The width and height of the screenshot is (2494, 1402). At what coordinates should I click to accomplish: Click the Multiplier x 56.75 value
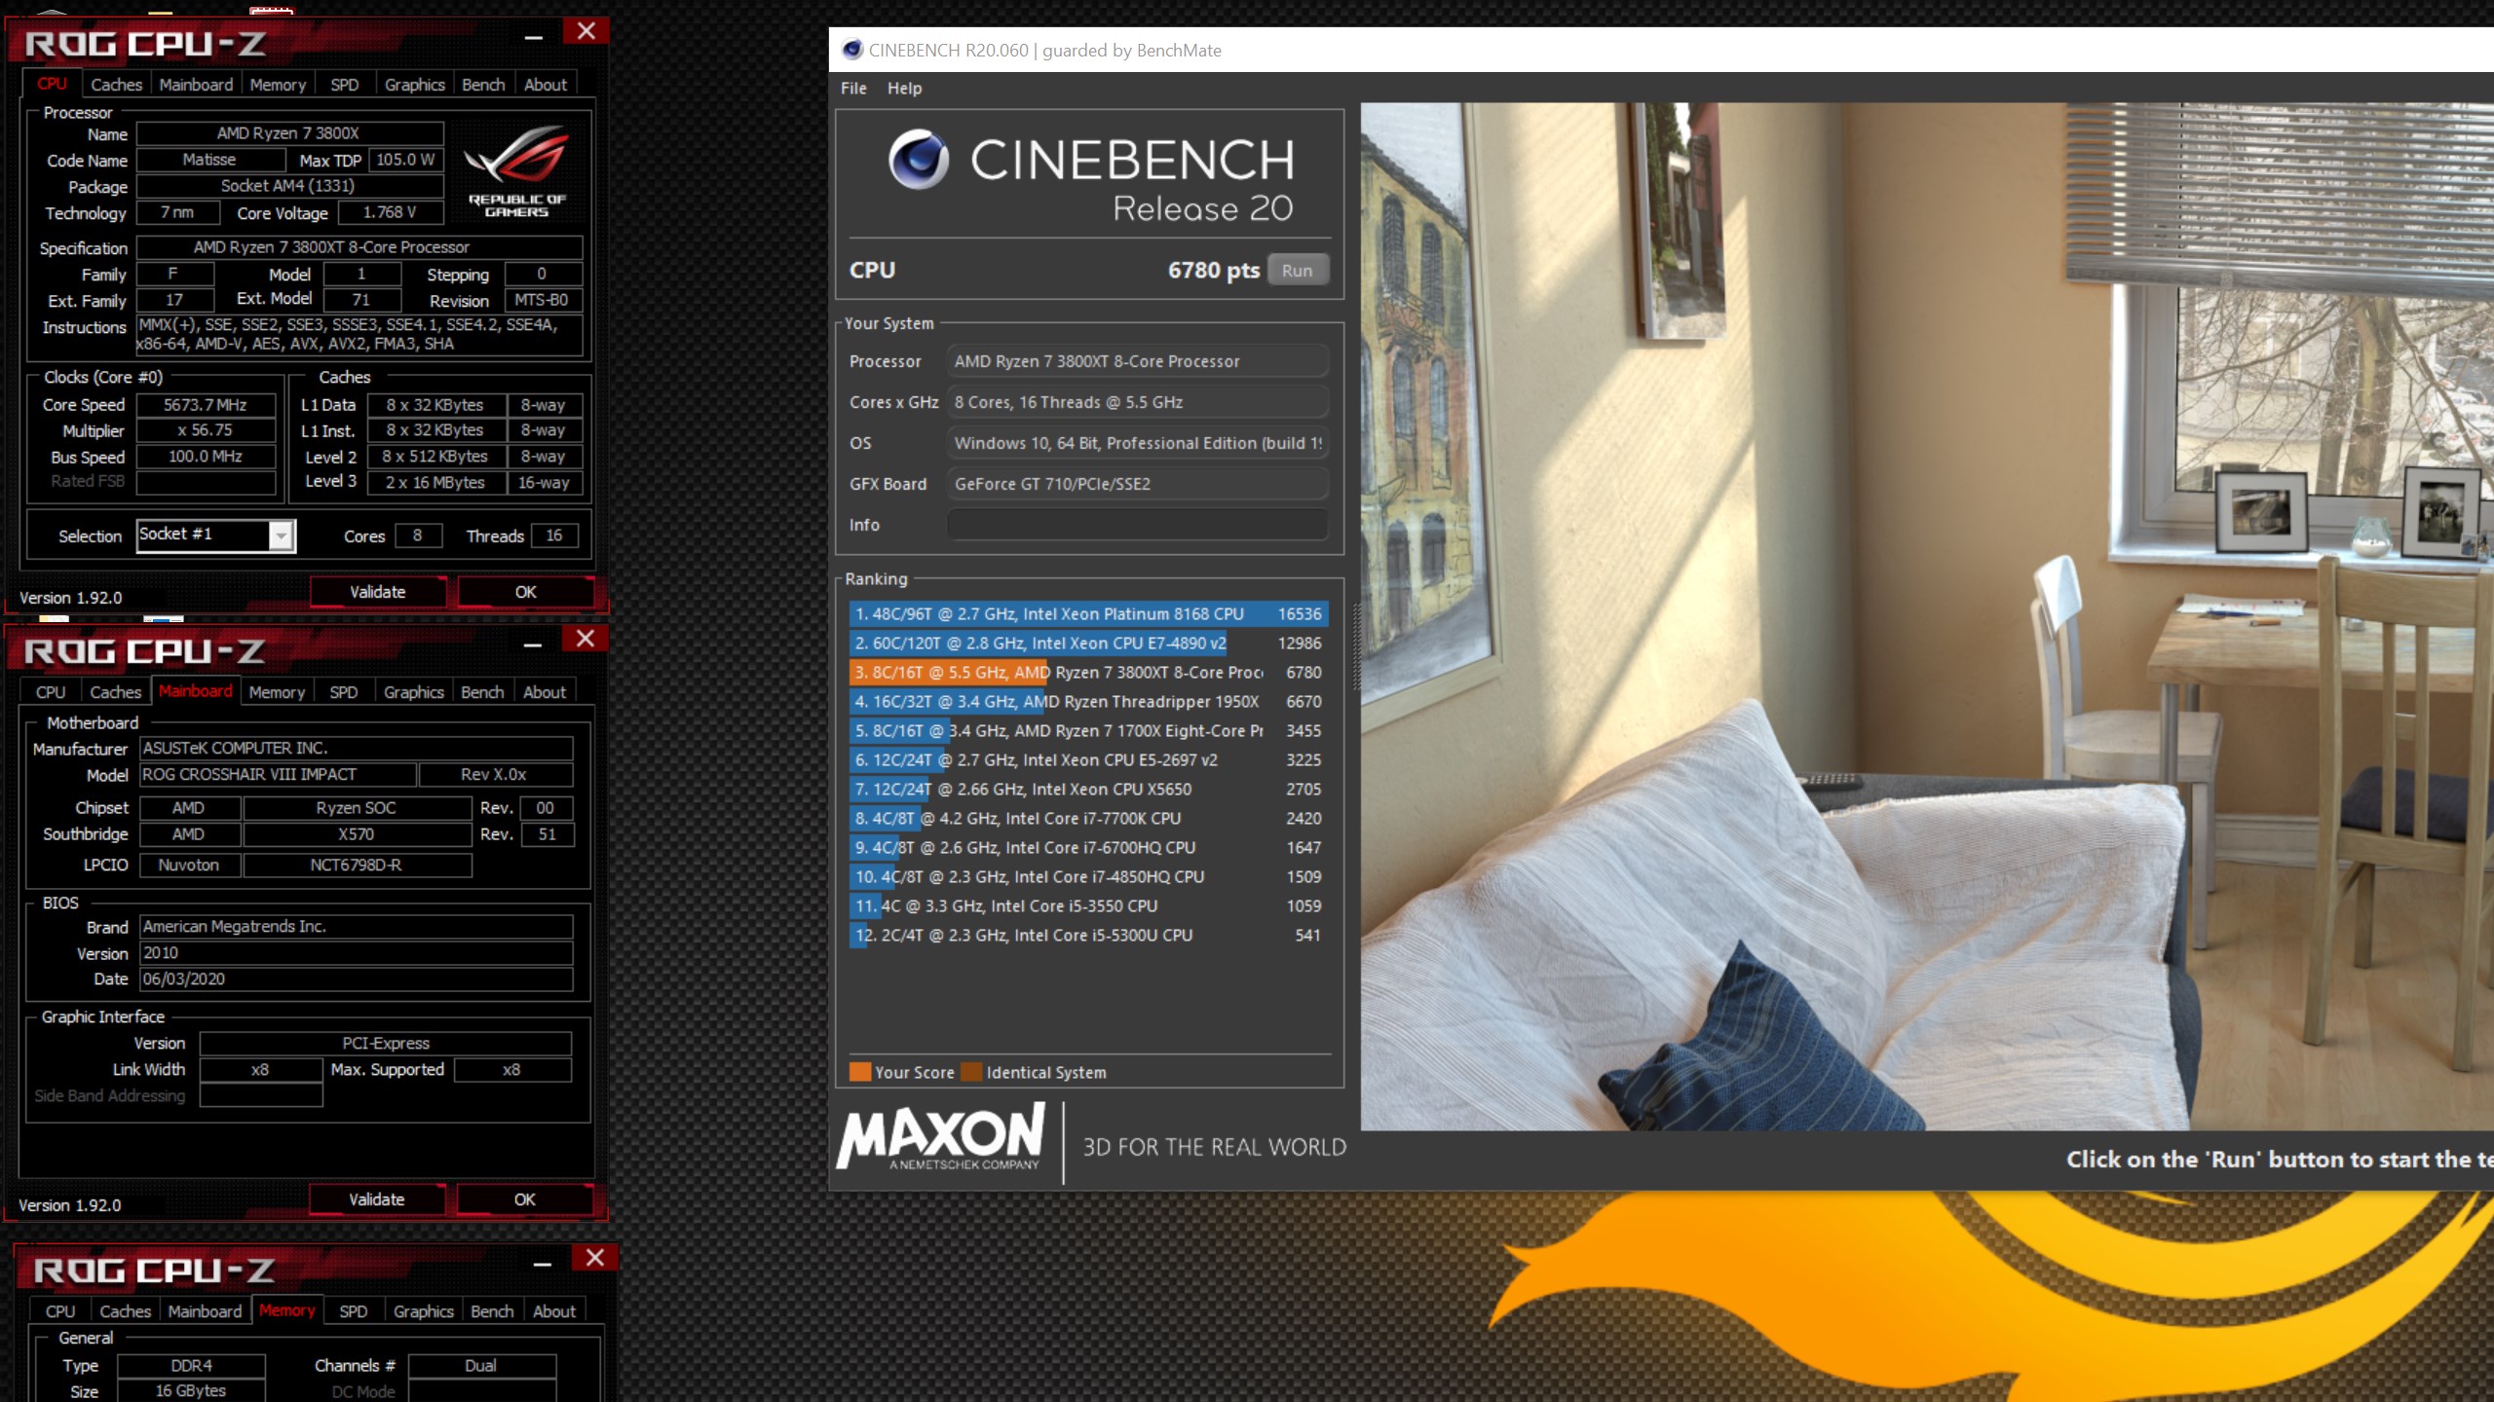(206, 430)
